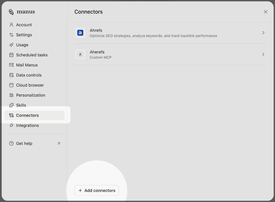Screen dimensions: 275x202
Task: Click the Connectors plug icon in sidebar
Action: click(11, 115)
